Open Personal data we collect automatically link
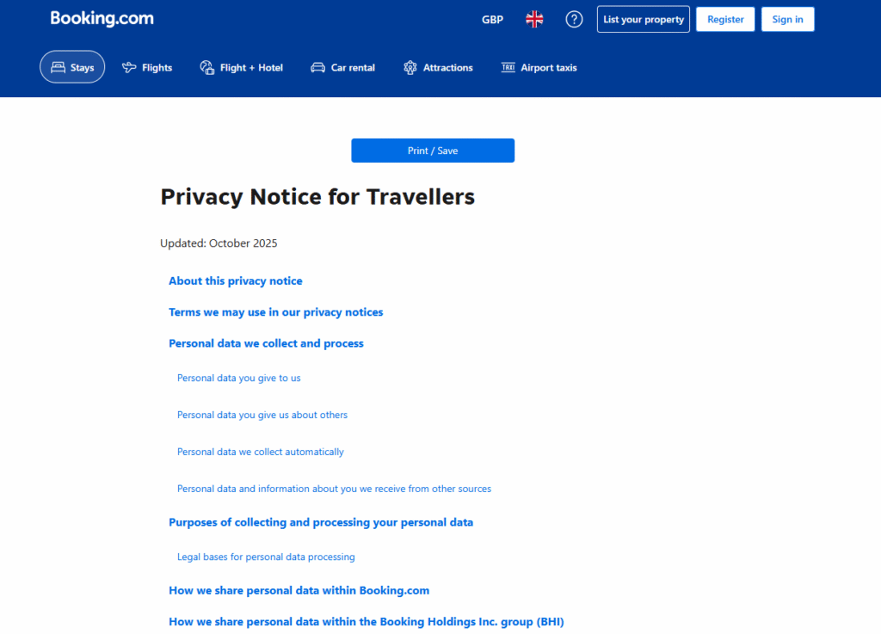This screenshot has height=634, width=881. pos(261,452)
